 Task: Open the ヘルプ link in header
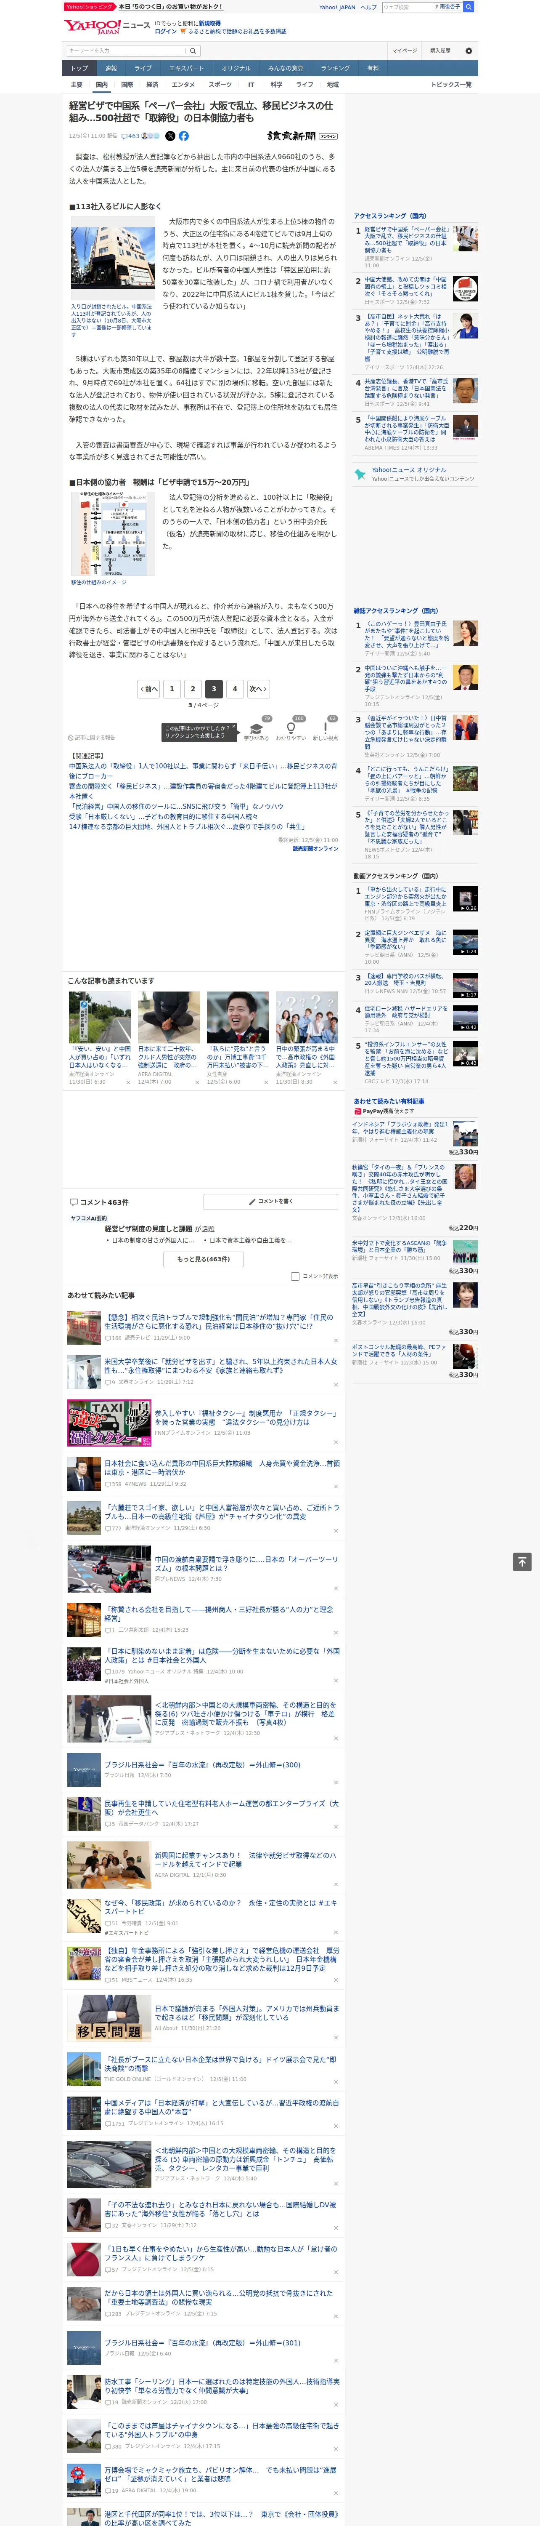[x=368, y=7]
